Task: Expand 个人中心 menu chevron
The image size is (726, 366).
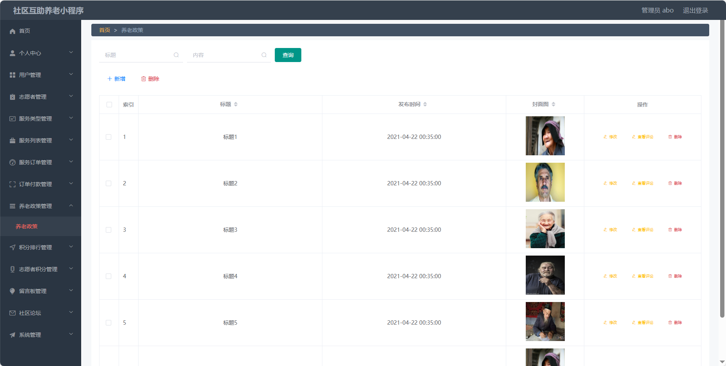Action: [71, 52]
